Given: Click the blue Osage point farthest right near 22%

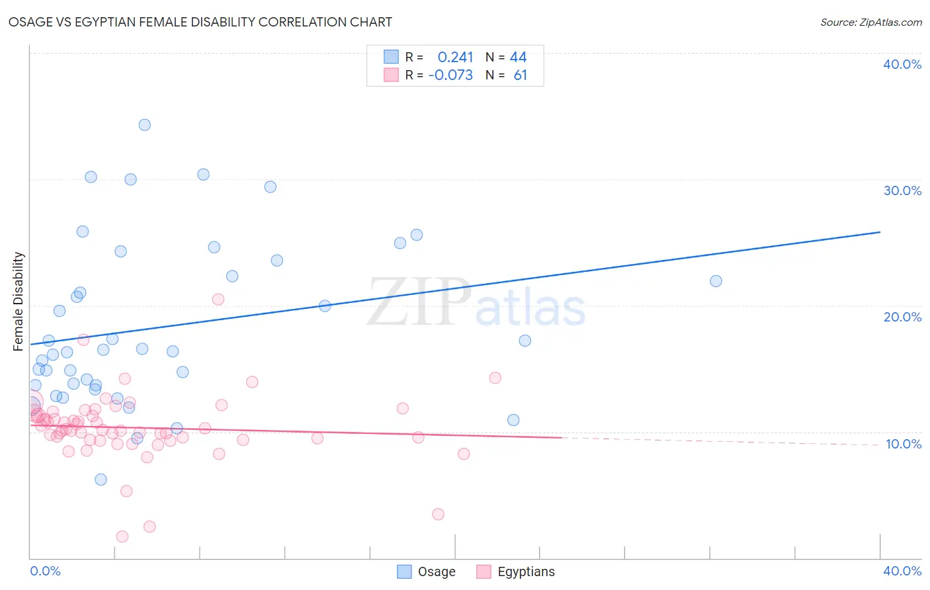Looking at the screenshot, I should click(x=716, y=281).
